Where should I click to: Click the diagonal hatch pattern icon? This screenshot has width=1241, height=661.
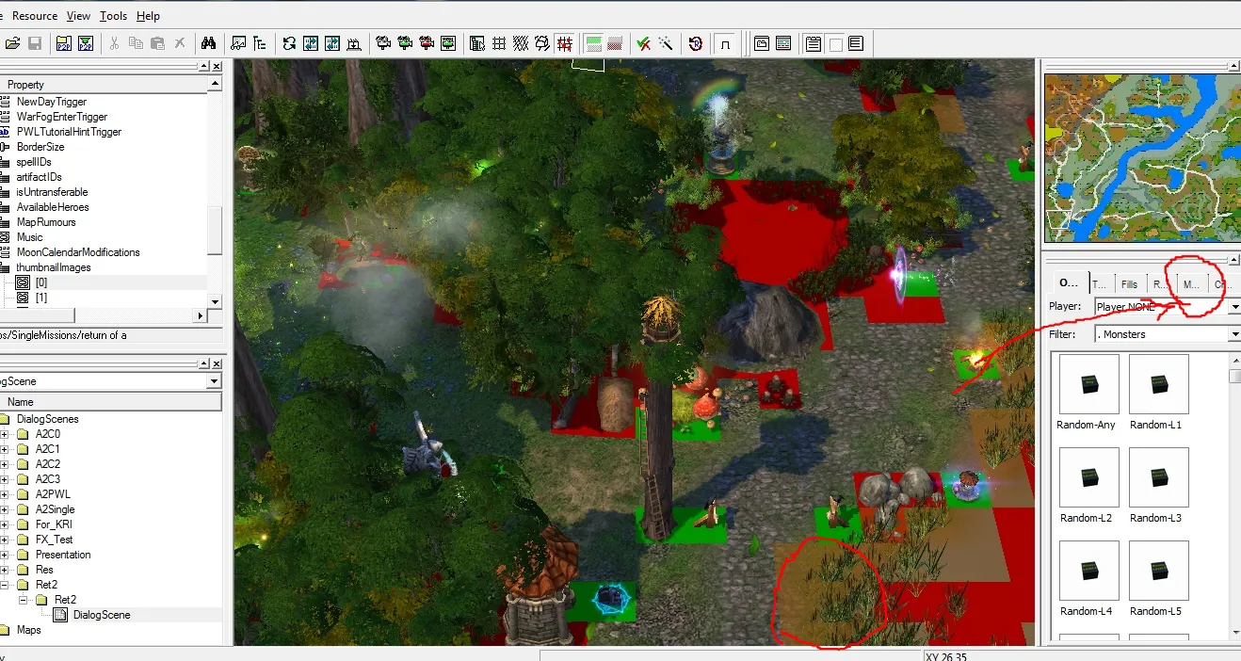pos(521,43)
